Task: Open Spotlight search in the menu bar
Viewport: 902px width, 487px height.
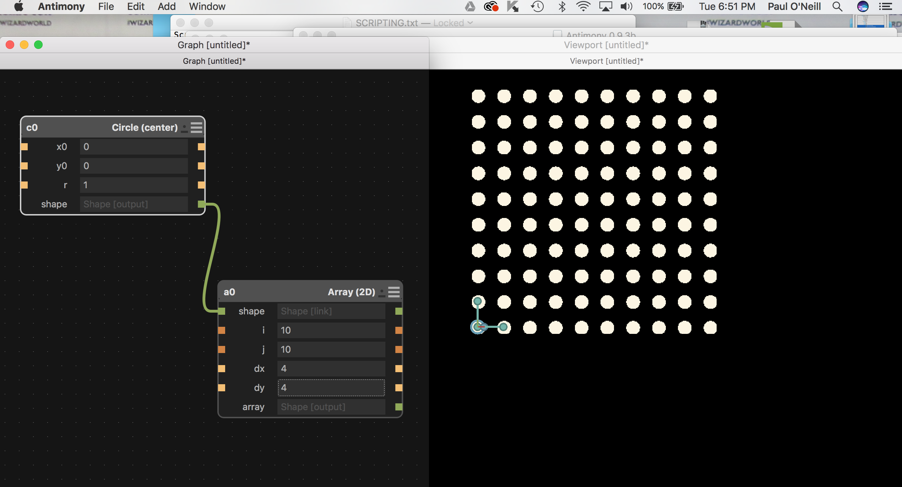Action: (837, 6)
